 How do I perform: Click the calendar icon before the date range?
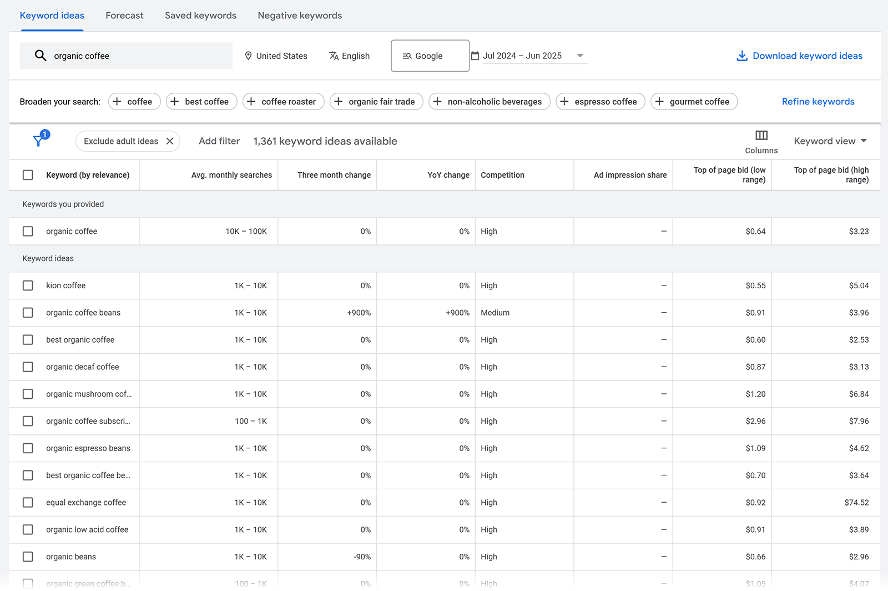[x=475, y=56]
